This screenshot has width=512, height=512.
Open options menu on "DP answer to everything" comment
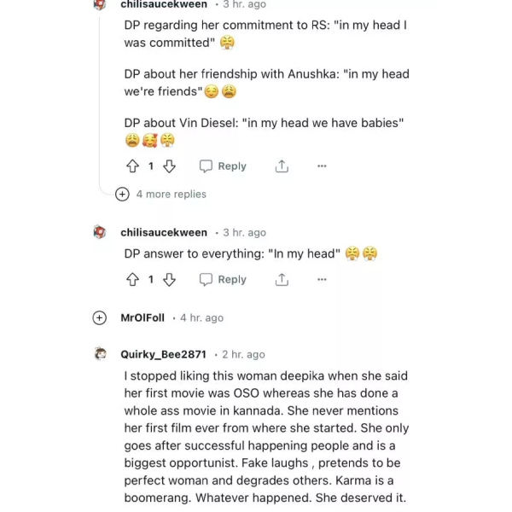(x=322, y=279)
